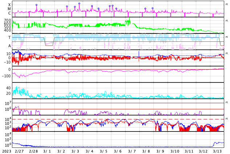Click the 3/ 5 date label

pos(103,151)
